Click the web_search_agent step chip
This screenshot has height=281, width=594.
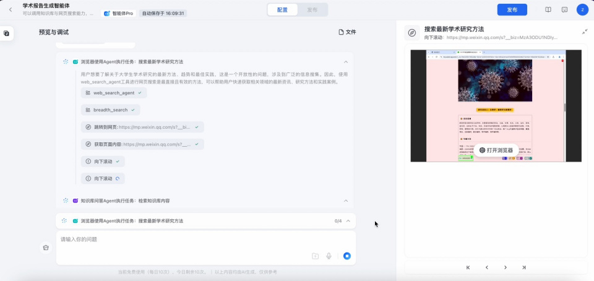[114, 93]
